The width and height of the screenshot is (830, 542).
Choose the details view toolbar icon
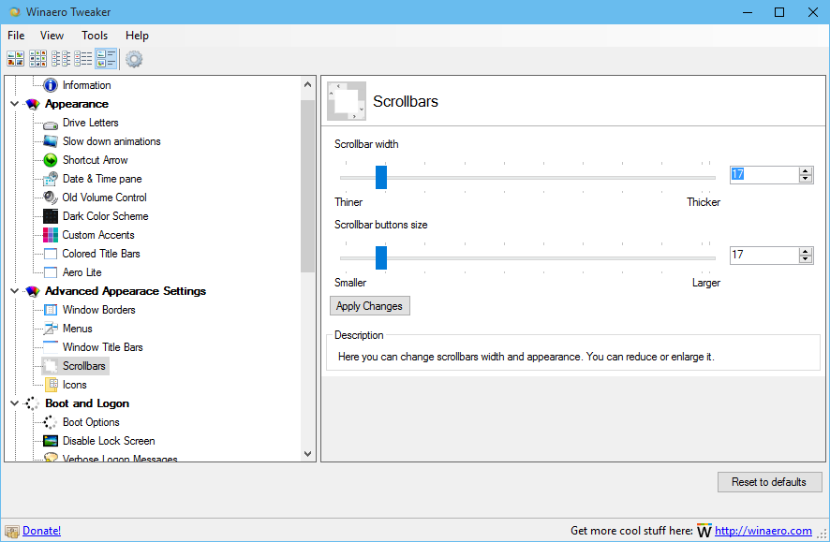click(x=82, y=58)
